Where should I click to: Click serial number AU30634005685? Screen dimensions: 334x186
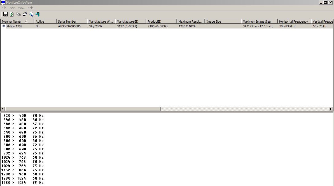tap(69, 26)
